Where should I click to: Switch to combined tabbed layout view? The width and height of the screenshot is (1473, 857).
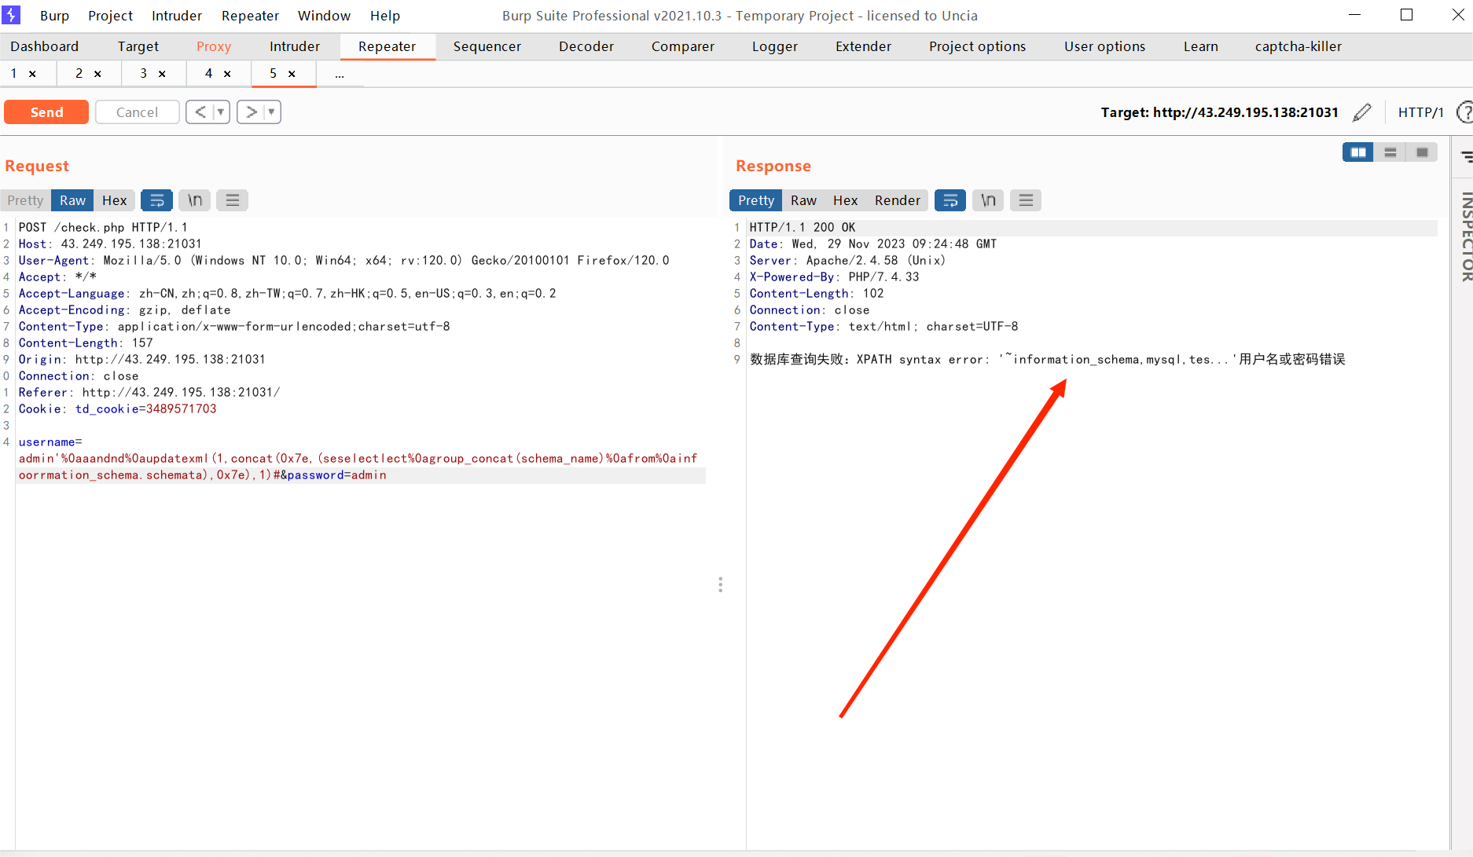[1422, 152]
